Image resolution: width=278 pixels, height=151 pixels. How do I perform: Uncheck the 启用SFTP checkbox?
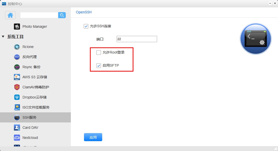click(x=99, y=66)
